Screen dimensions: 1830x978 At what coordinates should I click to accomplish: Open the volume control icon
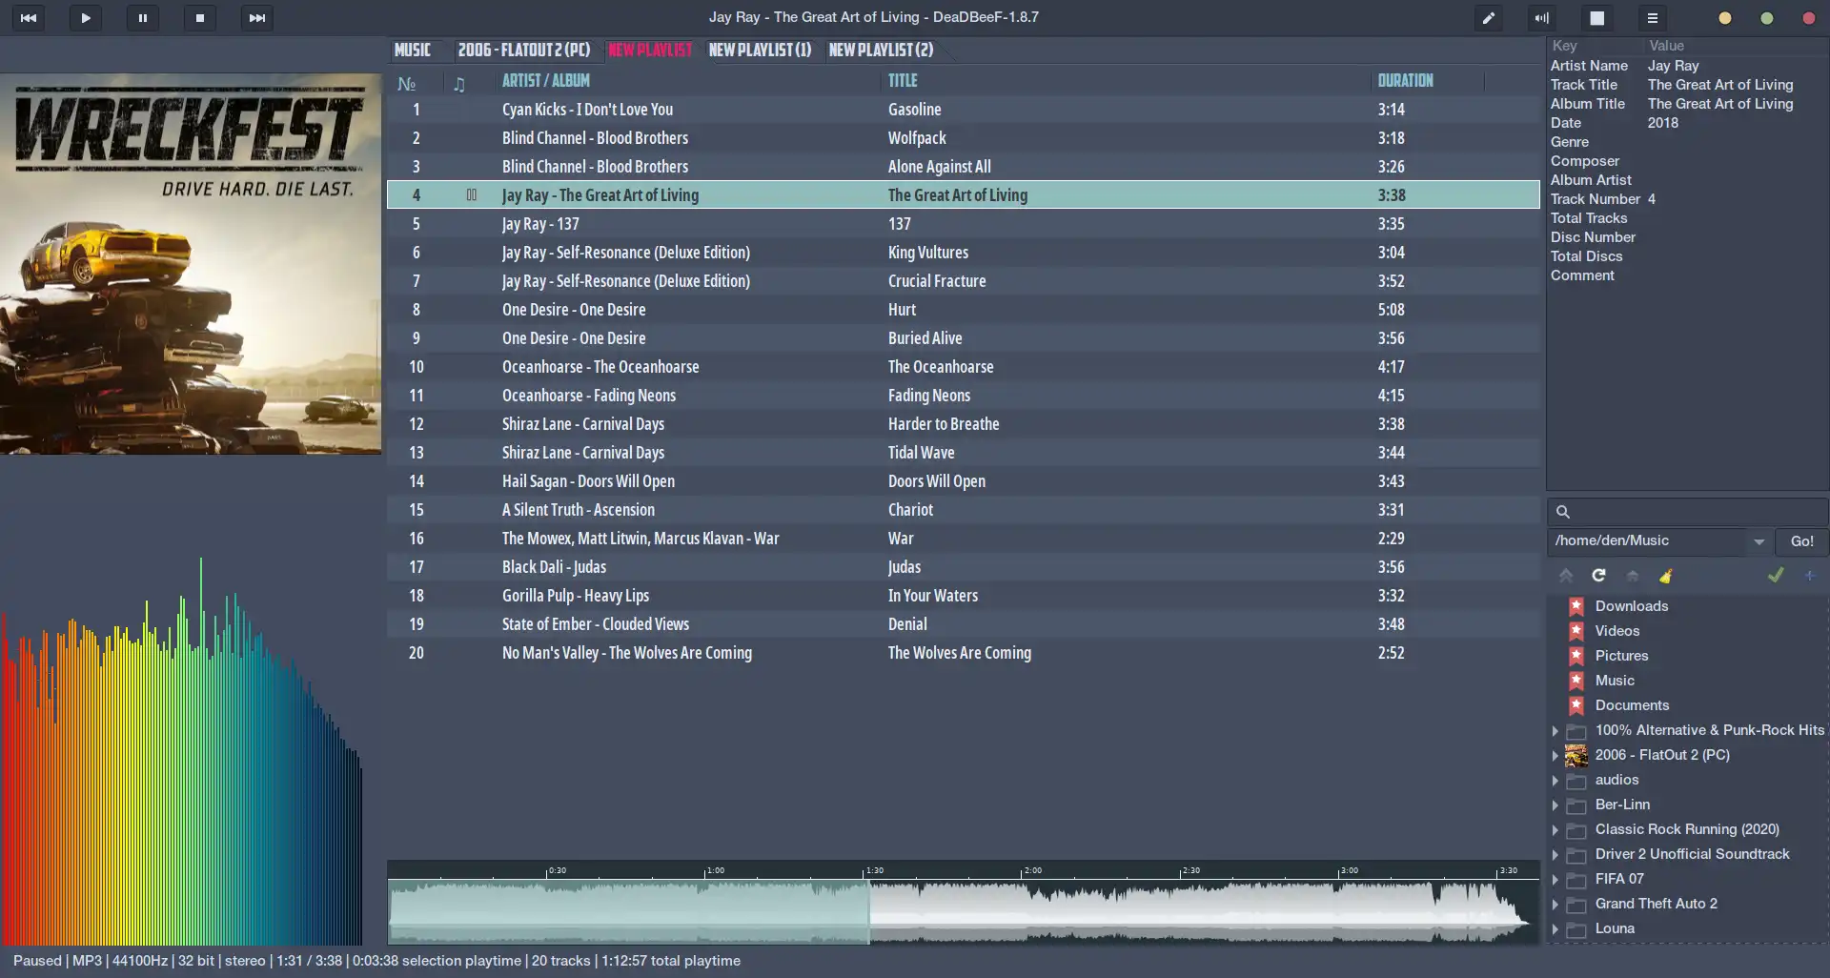(1541, 17)
